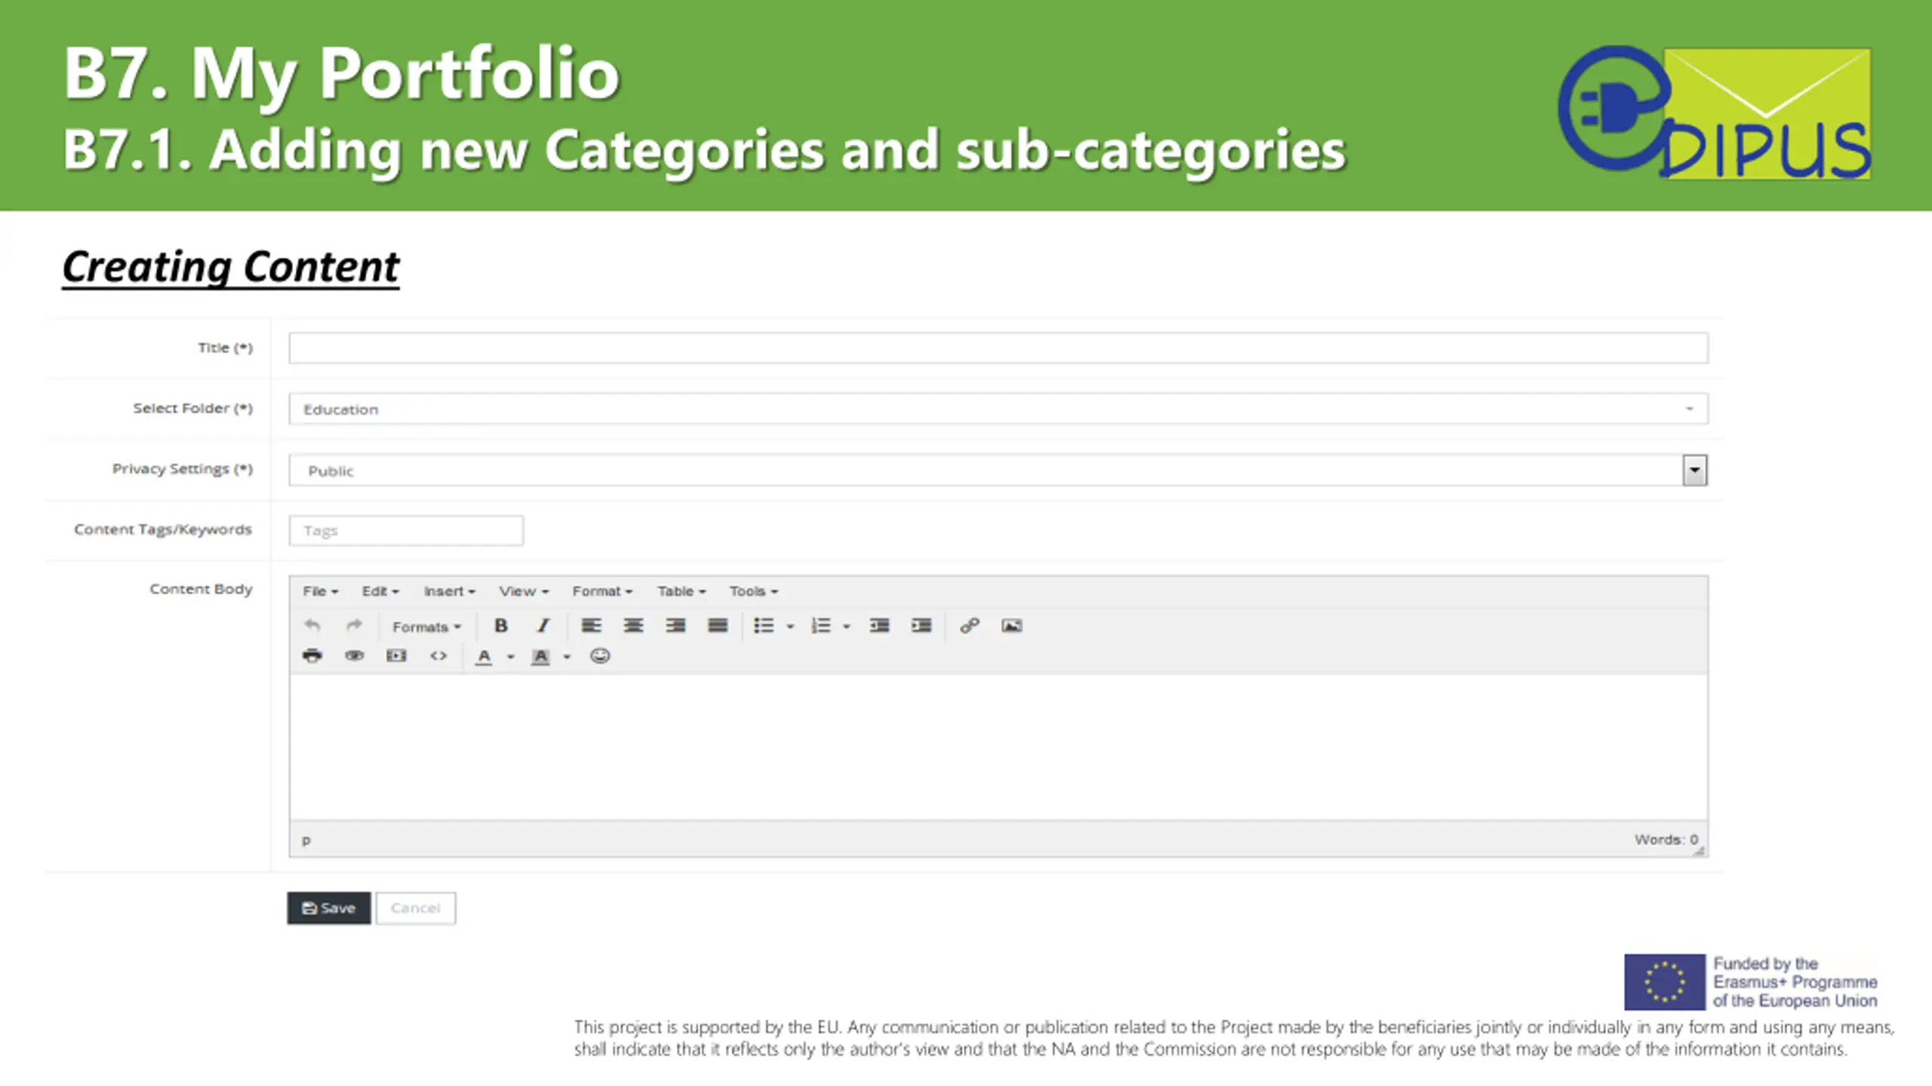
Task: Preview the content with the eye icon
Action: click(354, 655)
